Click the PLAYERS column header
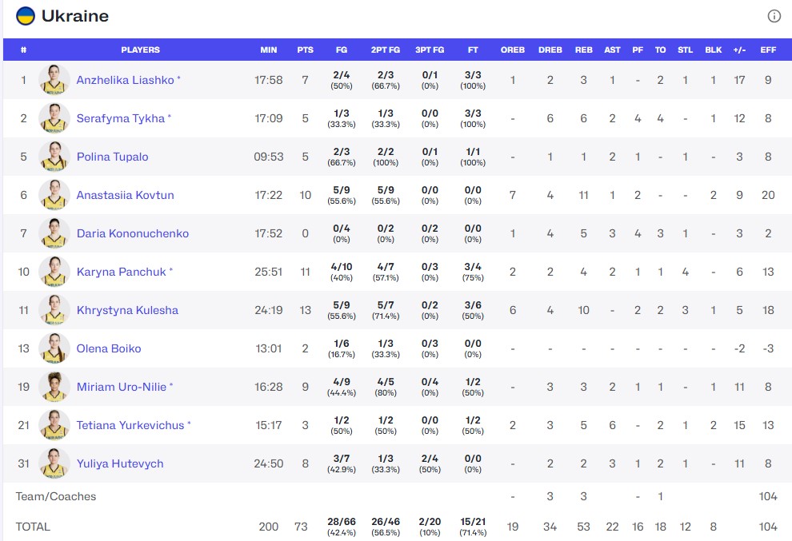The image size is (792, 541). click(x=140, y=50)
